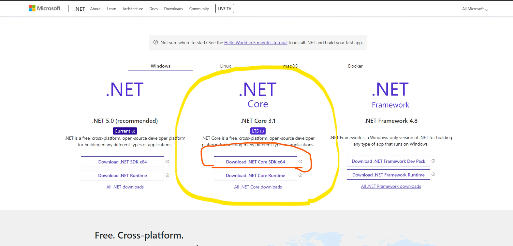Click the .NET Framework 4.8 heading

(x=391, y=121)
